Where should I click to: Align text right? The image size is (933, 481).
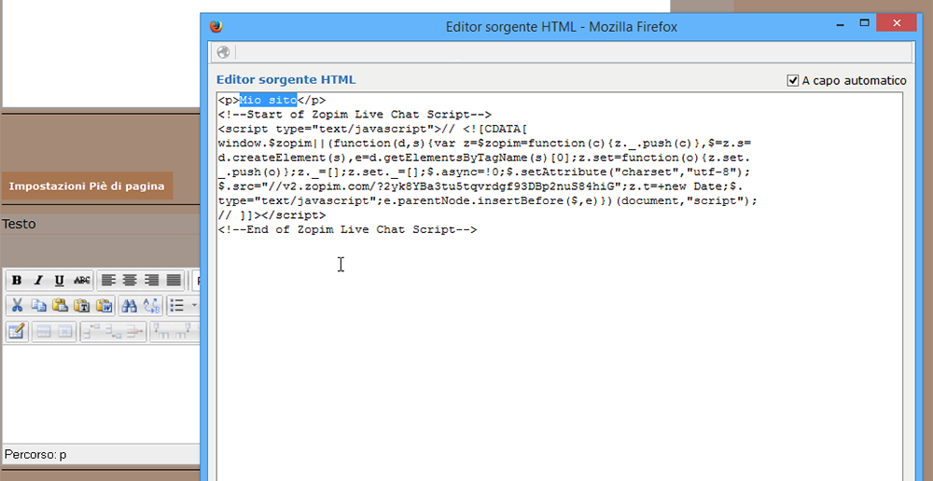point(152,280)
